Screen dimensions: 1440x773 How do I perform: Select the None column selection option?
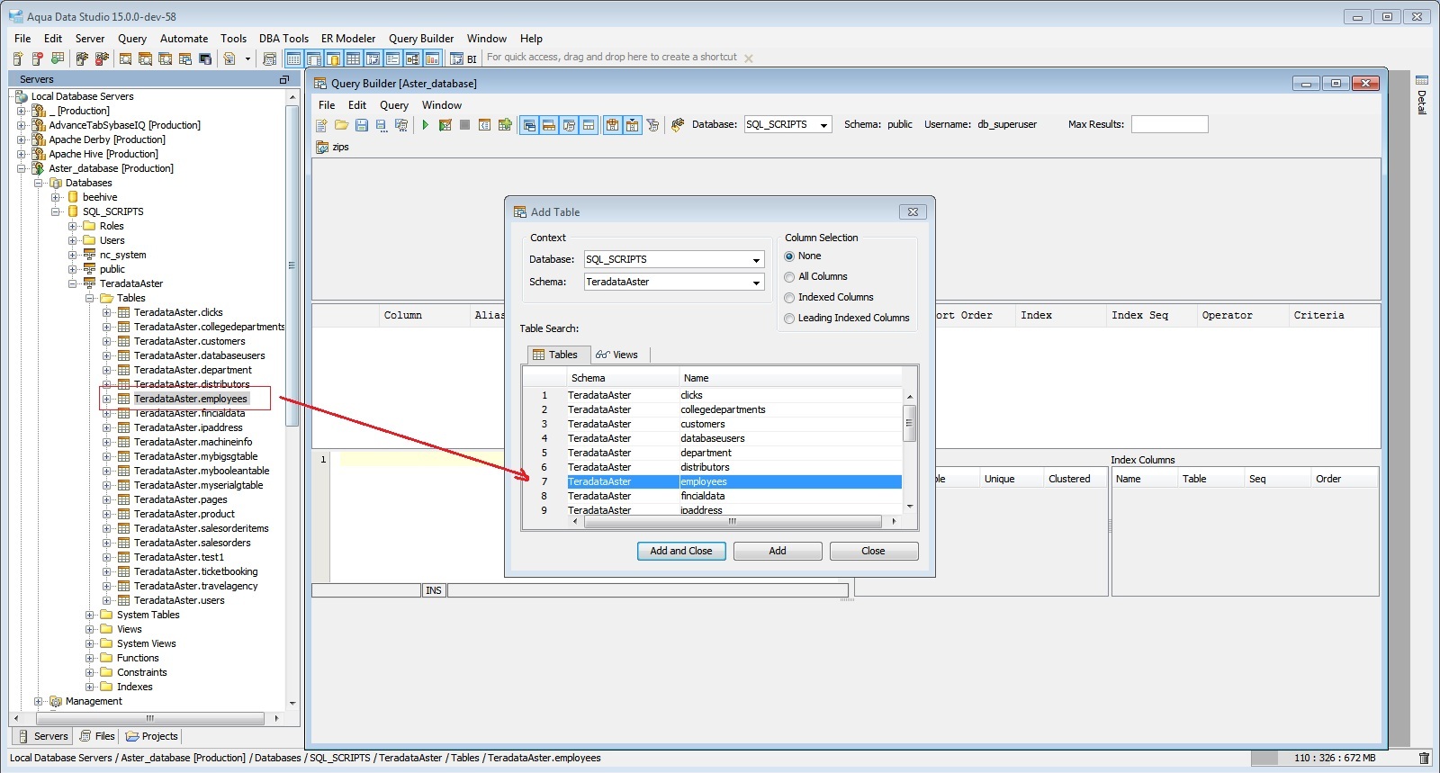point(789,256)
